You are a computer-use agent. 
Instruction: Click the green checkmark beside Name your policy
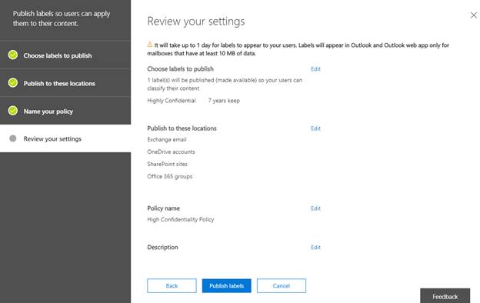(13, 111)
